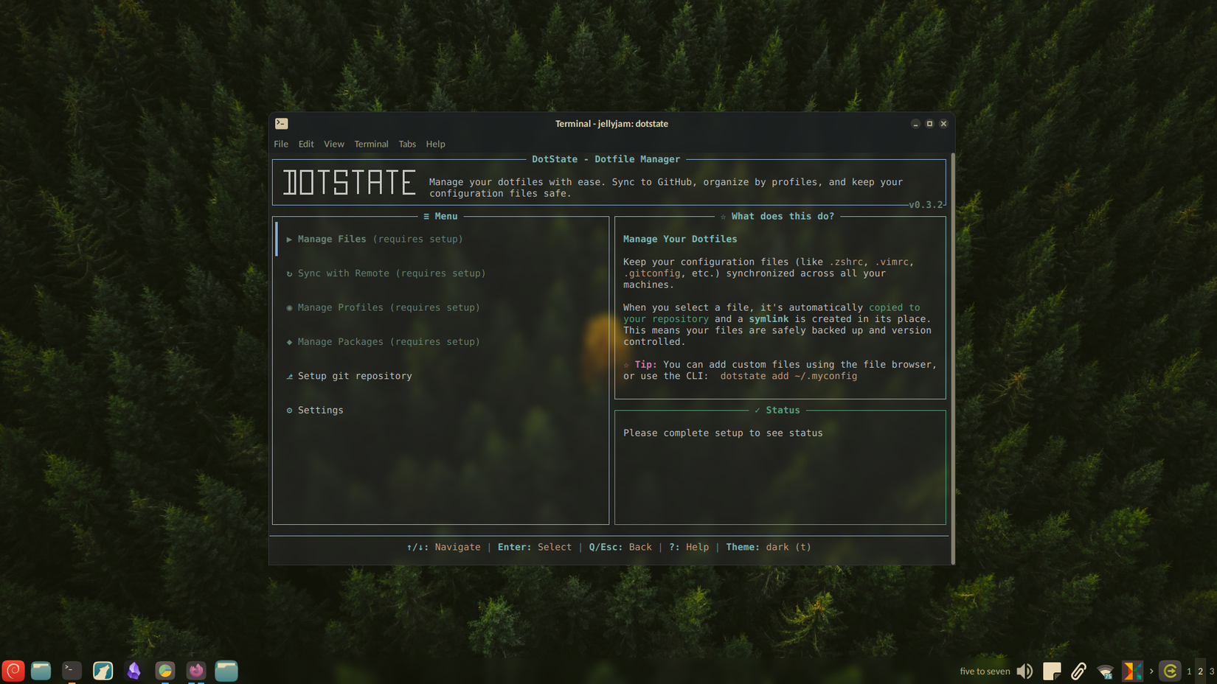Switch to Firefox in the dock
1217x684 pixels.
coord(196,670)
